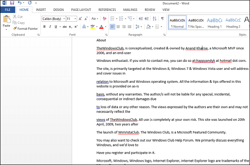Click the Format Painter brush

tap(15, 29)
